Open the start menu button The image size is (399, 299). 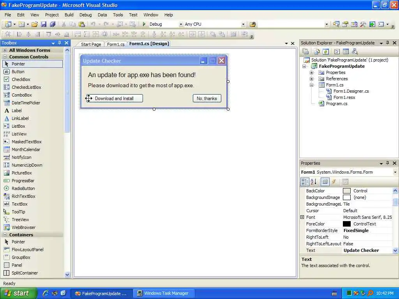point(19,293)
